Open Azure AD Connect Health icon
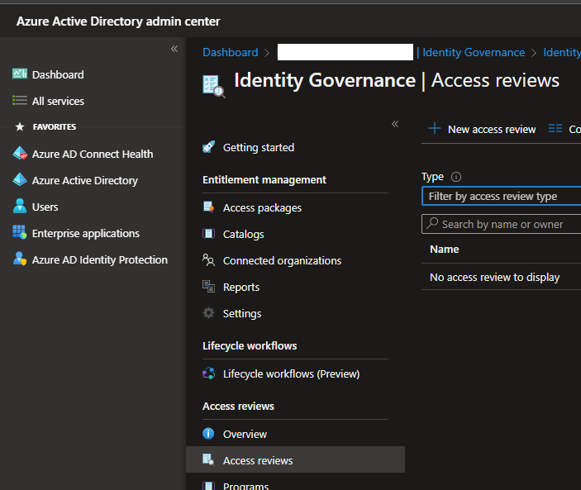The height and width of the screenshot is (490, 581). tap(20, 154)
